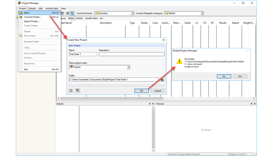The width and height of the screenshot is (273, 156).
Task: Toggle the magnifier preview icon in toolbar
Action: [x=72, y=13]
